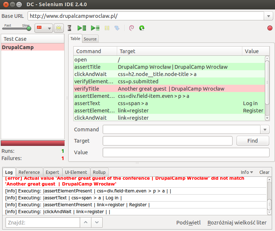Click the Target column header

click(180, 51)
